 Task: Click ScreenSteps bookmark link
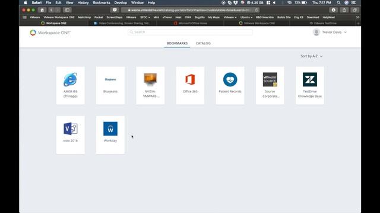[x=115, y=17]
